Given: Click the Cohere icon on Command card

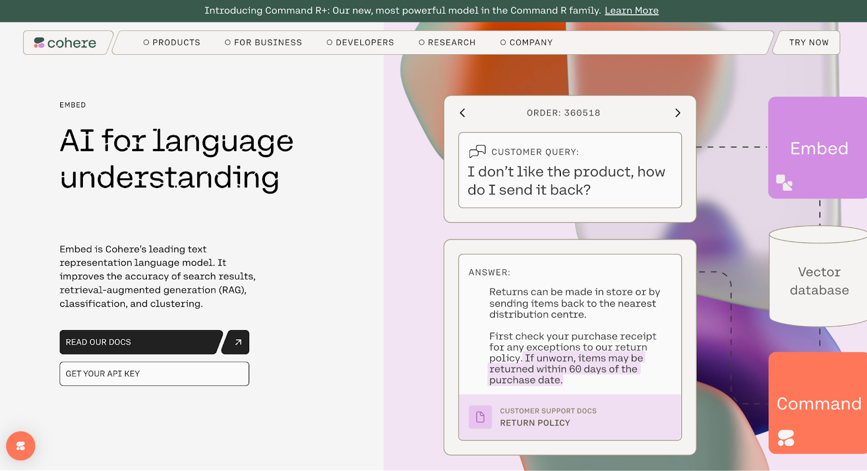Looking at the screenshot, I should coord(786,437).
